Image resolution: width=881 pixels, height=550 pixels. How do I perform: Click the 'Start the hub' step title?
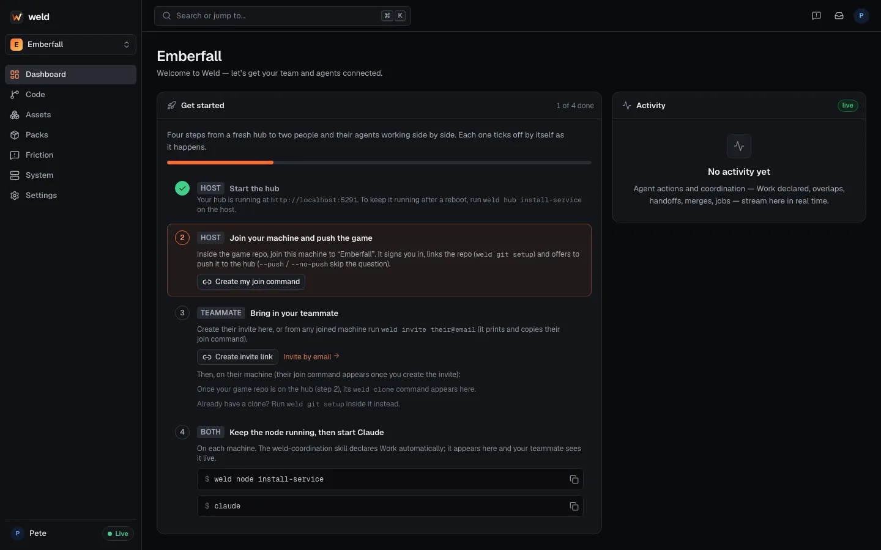255,189
